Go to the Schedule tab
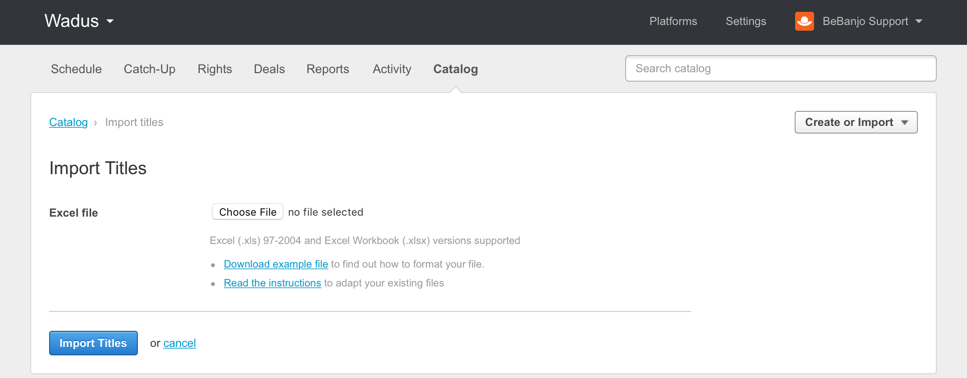 [76, 69]
